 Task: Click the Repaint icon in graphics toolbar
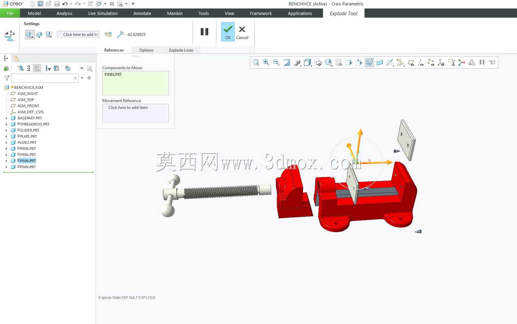coord(287,62)
